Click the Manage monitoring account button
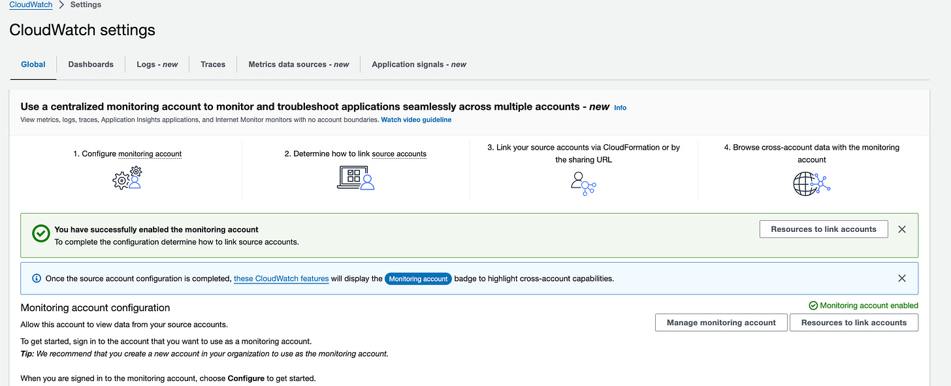 click(721, 323)
